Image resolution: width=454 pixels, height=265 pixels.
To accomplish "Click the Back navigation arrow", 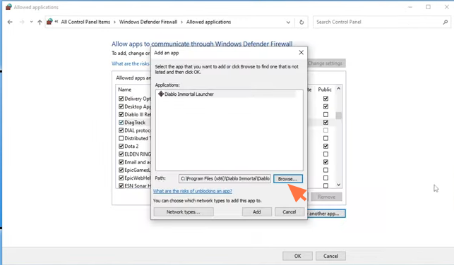I will [x=10, y=22].
